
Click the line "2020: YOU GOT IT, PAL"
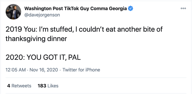tap(43, 57)
